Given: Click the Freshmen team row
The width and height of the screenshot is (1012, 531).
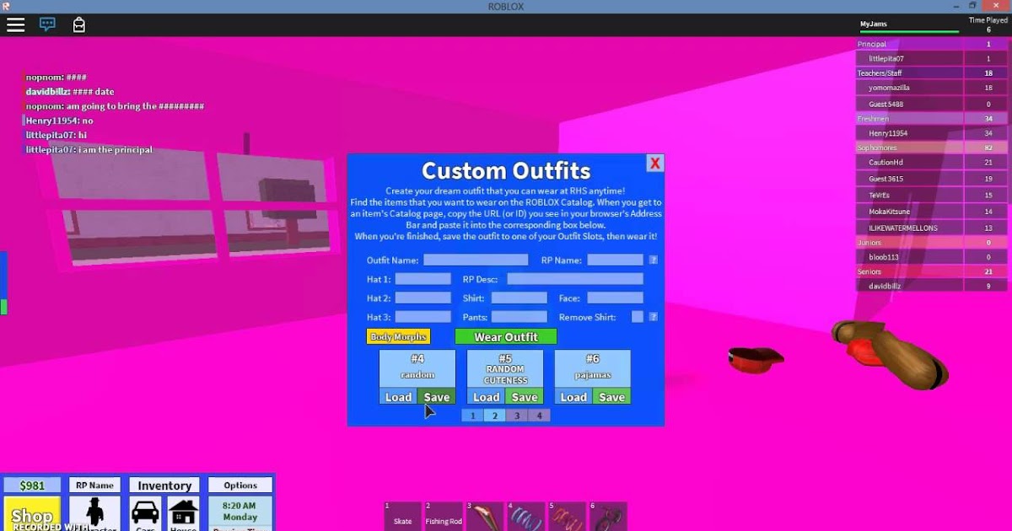Looking at the screenshot, I should pos(932,119).
